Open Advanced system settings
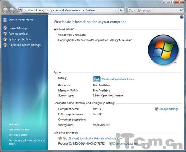 pyautogui.click(x=25, y=45)
